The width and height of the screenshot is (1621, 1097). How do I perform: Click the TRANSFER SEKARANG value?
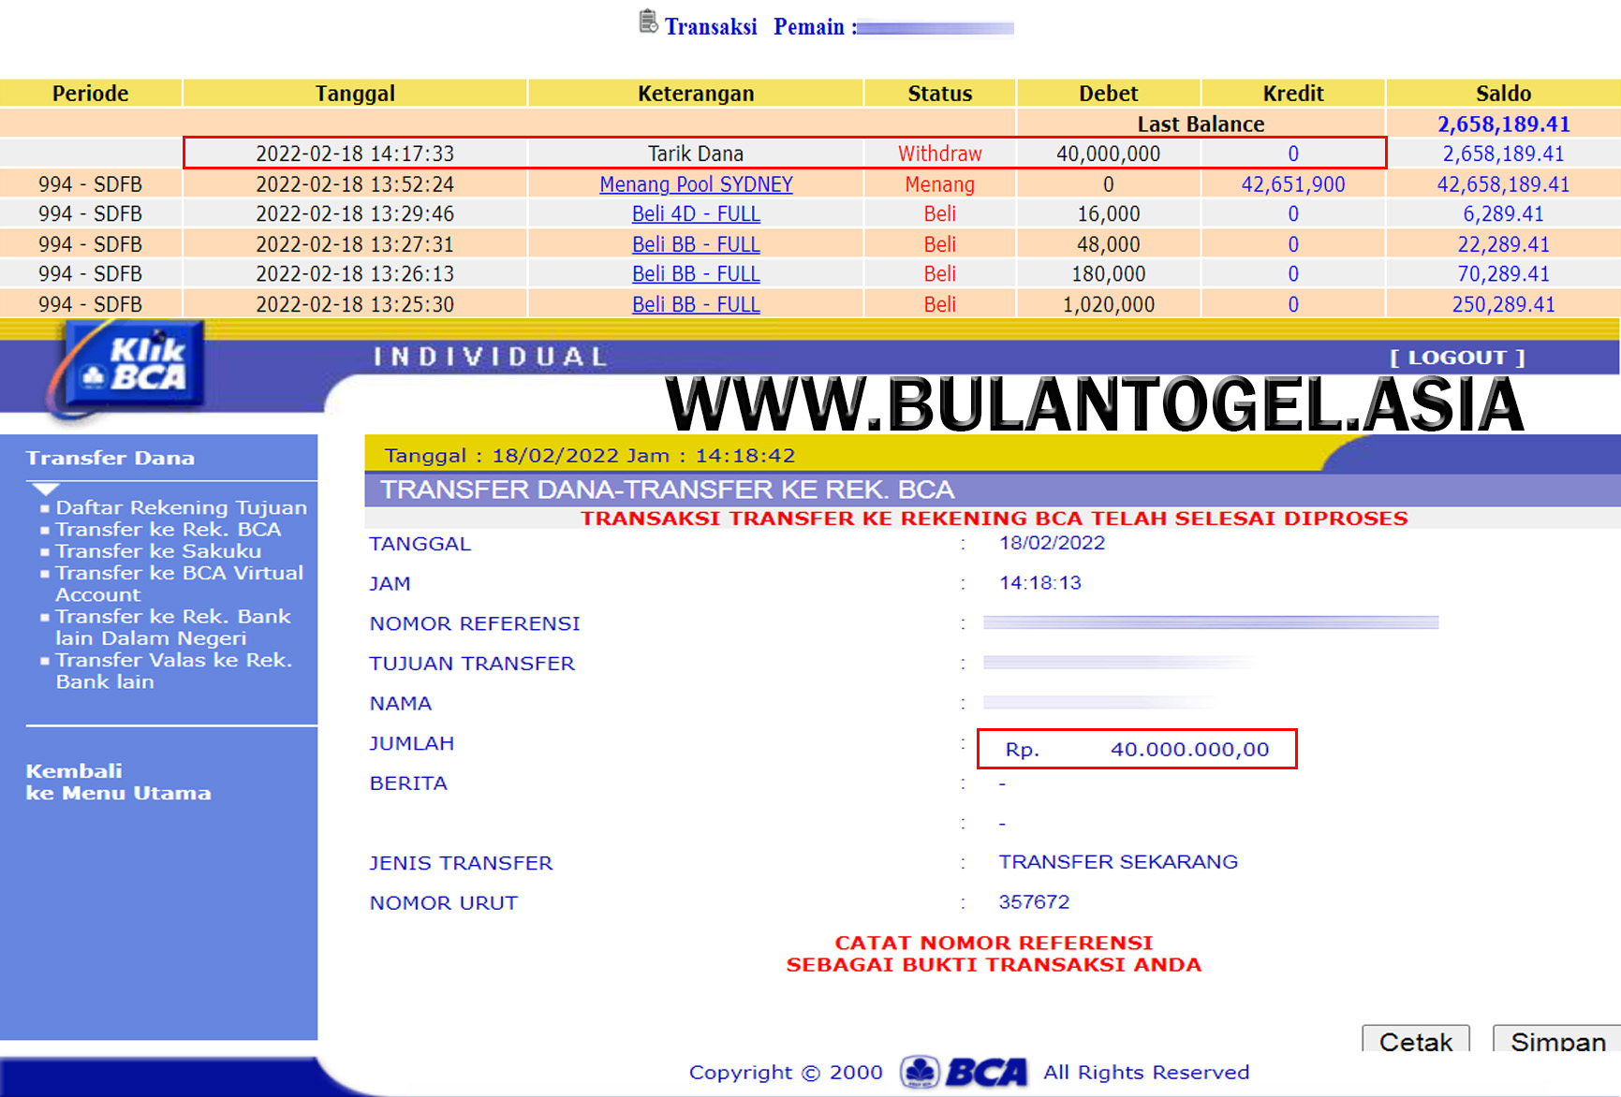coord(1118,862)
